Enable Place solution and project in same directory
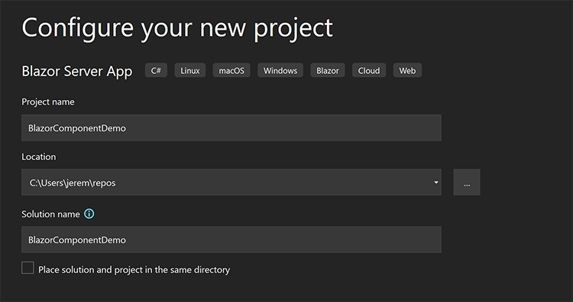The height and width of the screenshot is (302, 573). tap(28, 268)
